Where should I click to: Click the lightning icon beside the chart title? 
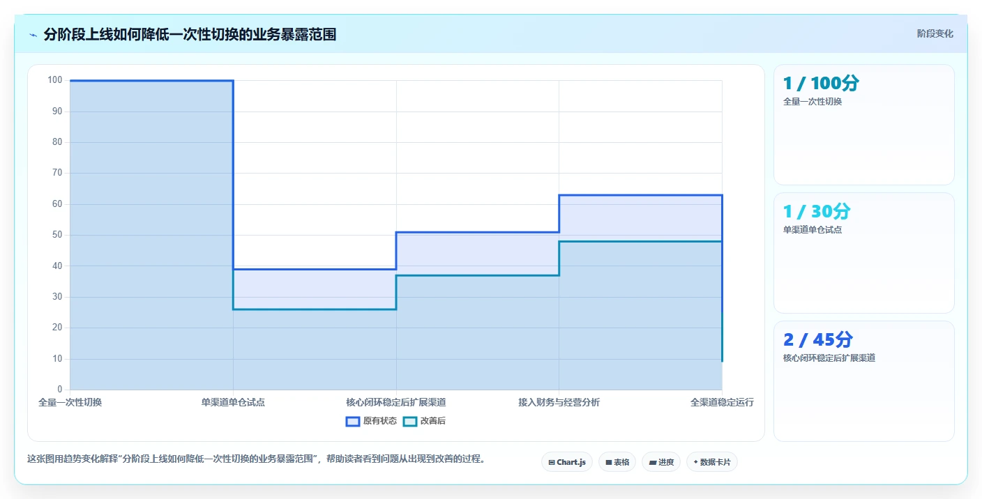click(33, 35)
